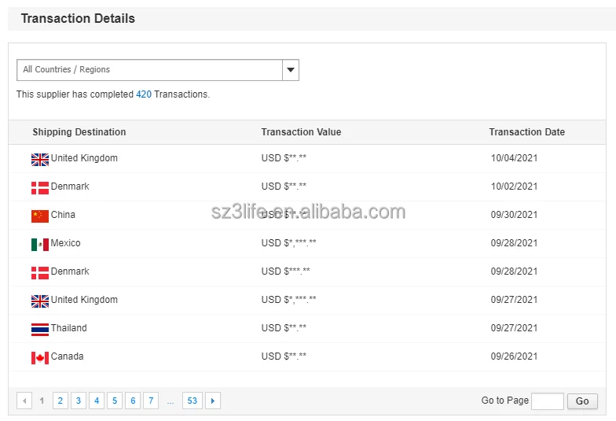Go to previous page arrow

pos(24,401)
